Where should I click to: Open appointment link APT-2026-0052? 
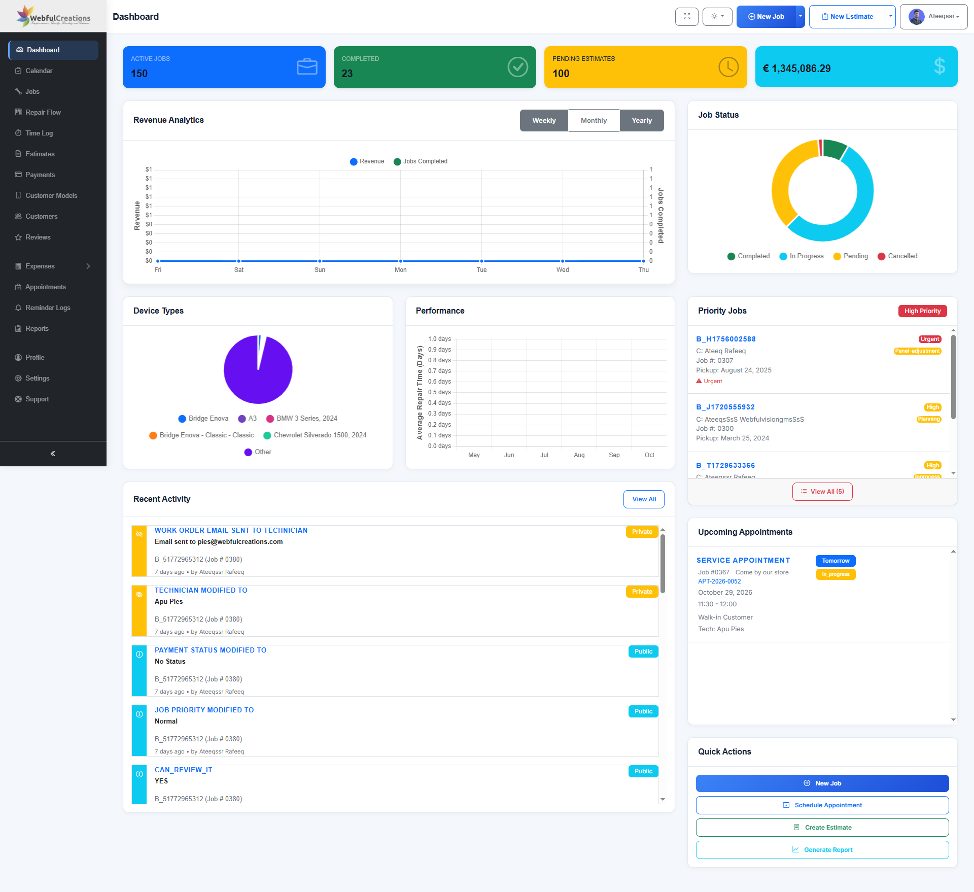tap(719, 581)
